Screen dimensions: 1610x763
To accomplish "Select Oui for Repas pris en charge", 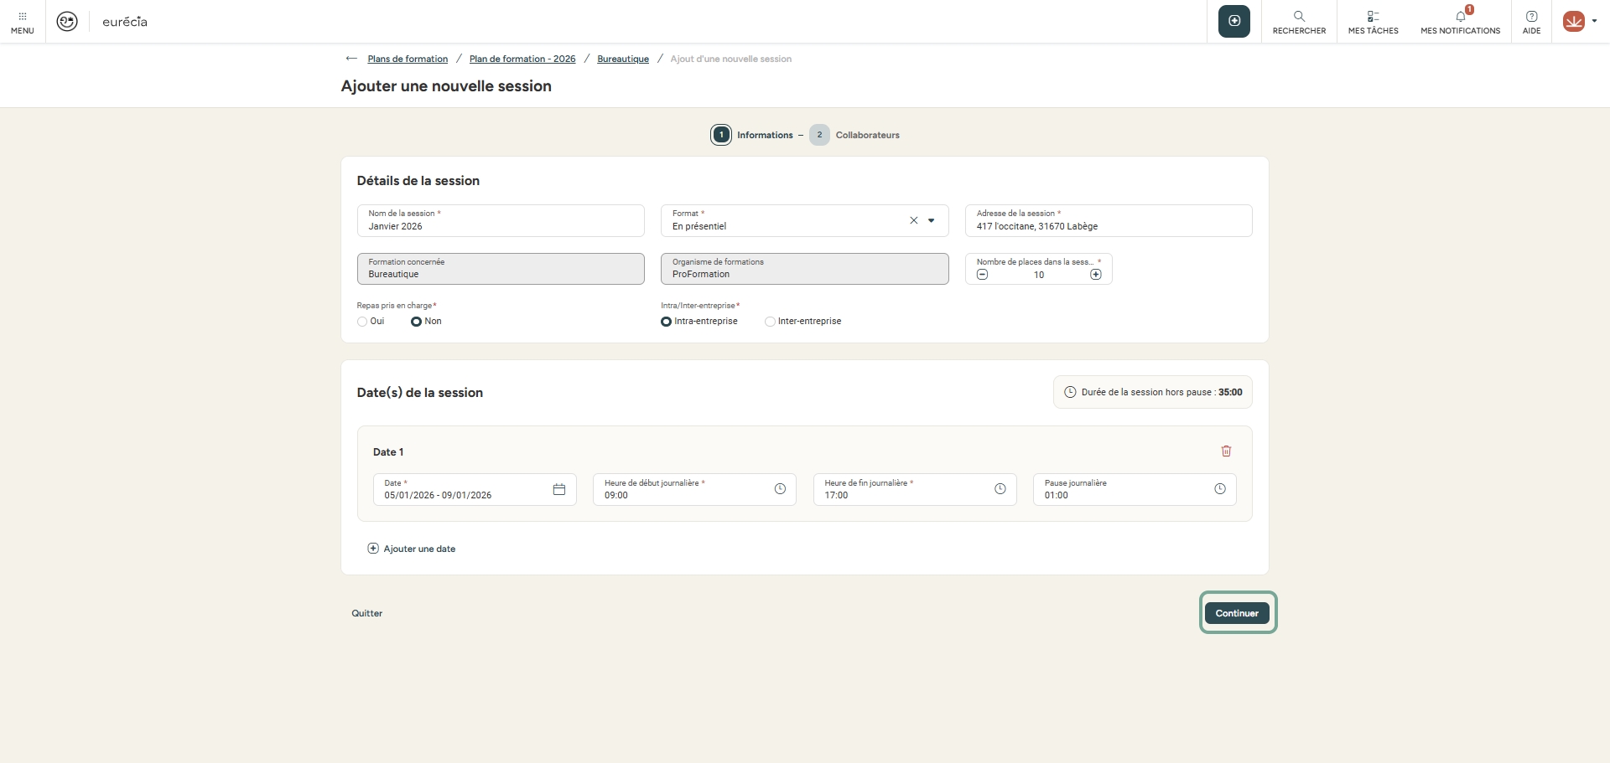I will [362, 322].
